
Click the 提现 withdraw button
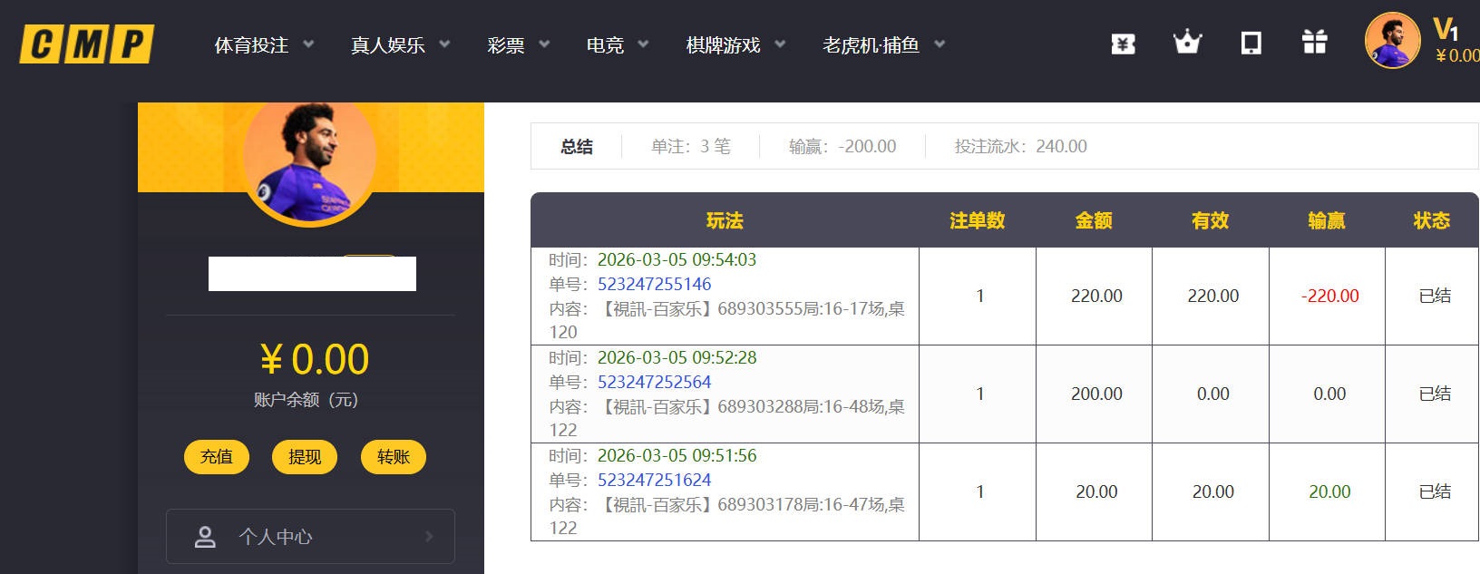(x=305, y=457)
